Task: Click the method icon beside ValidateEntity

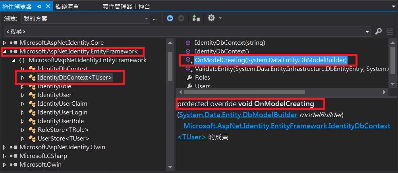Action: pyautogui.click(x=188, y=69)
